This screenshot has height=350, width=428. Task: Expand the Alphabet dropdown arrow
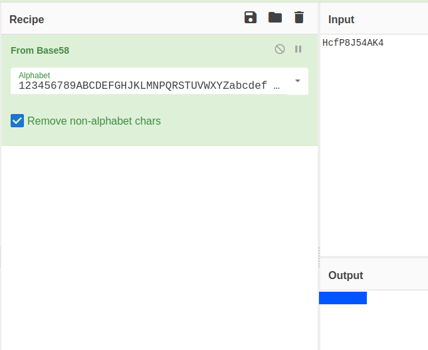pos(297,81)
